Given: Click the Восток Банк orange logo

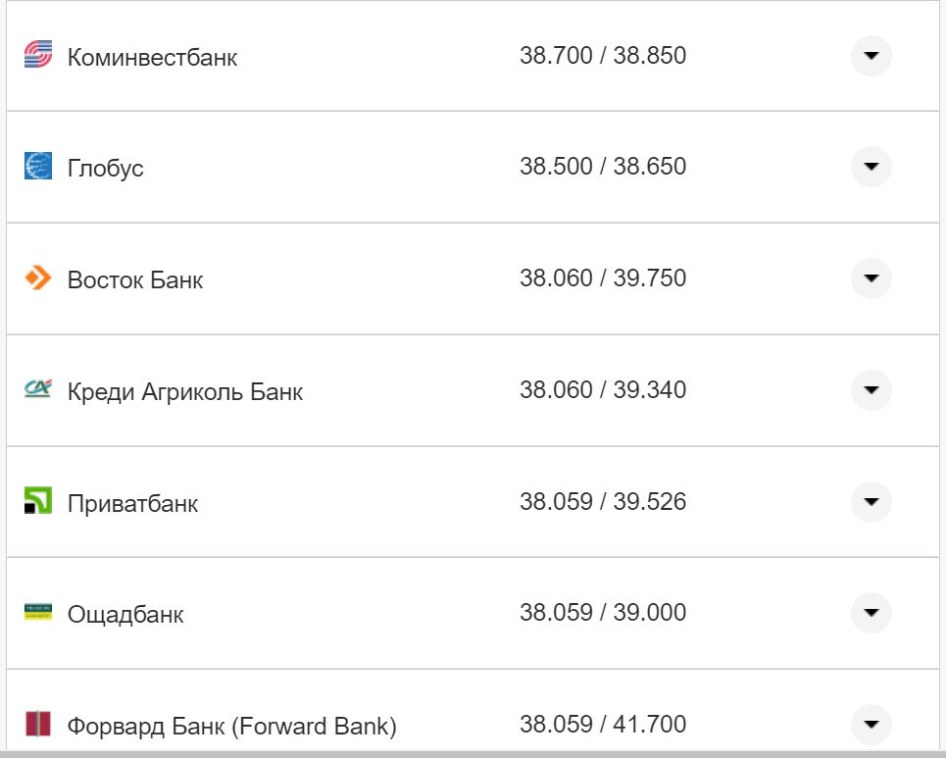Looking at the screenshot, I should [37, 278].
